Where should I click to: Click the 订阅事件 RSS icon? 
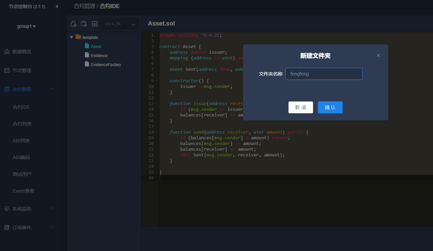click(x=7, y=228)
